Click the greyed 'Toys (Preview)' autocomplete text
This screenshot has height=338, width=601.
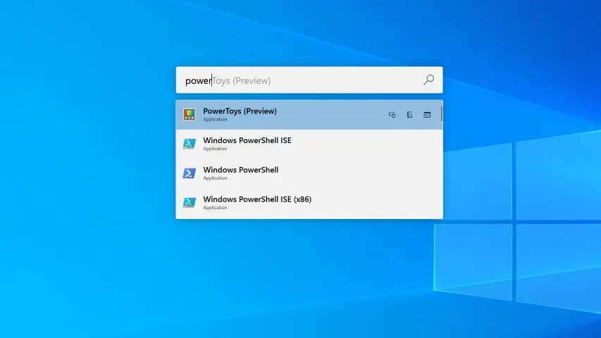click(242, 81)
